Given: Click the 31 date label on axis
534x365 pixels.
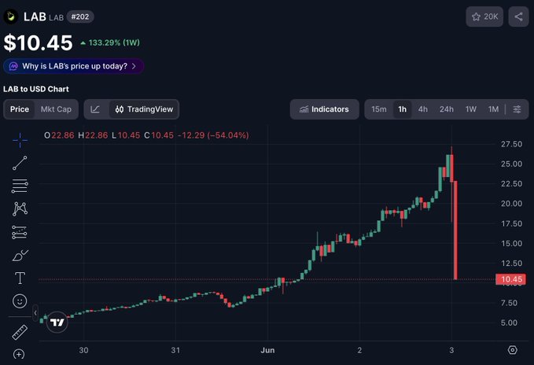Looking at the screenshot, I should coord(175,350).
